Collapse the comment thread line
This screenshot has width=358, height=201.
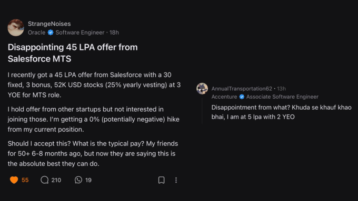[202, 110]
